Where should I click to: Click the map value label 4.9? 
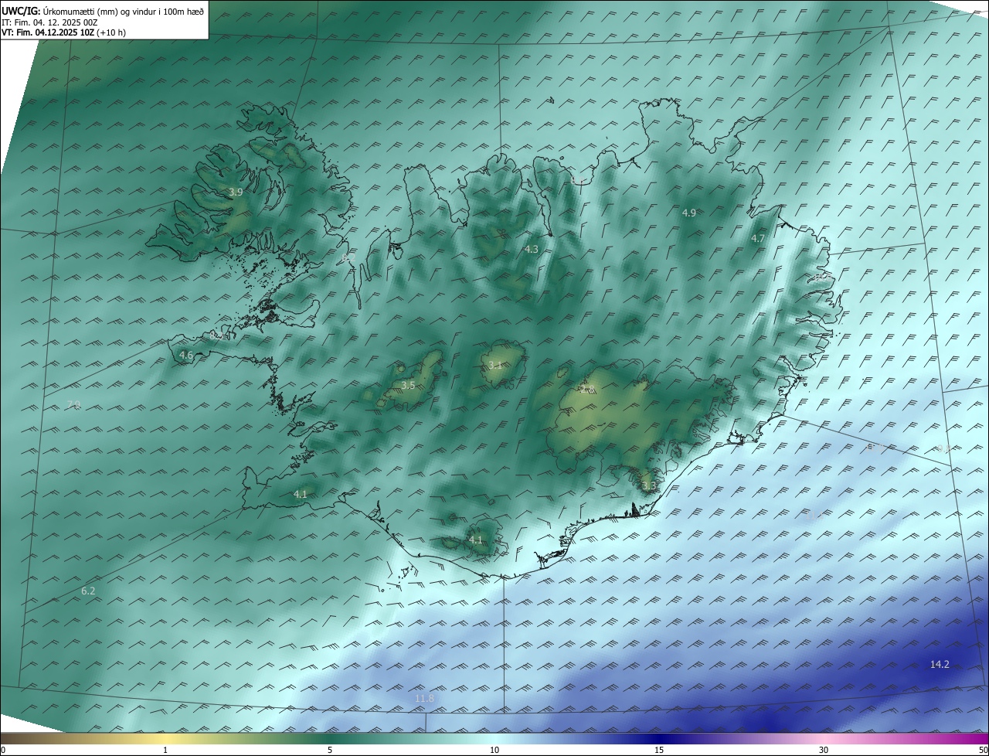pyautogui.click(x=688, y=213)
